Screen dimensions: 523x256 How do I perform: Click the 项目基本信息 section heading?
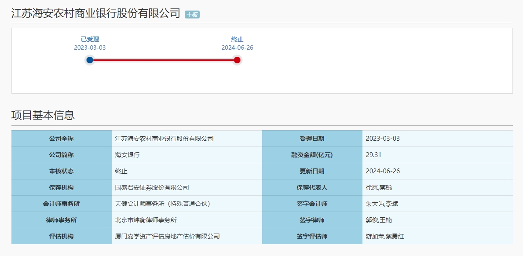(x=43, y=115)
